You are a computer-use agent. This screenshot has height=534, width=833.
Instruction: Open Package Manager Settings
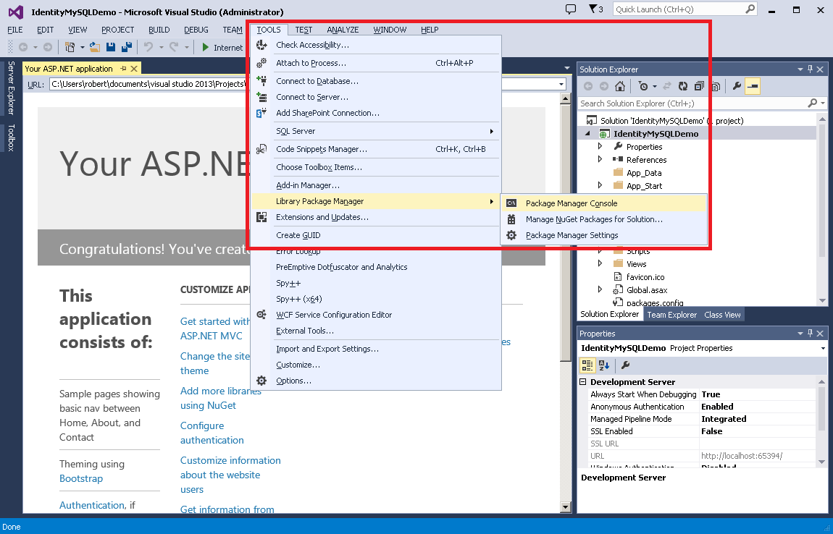[x=572, y=235]
